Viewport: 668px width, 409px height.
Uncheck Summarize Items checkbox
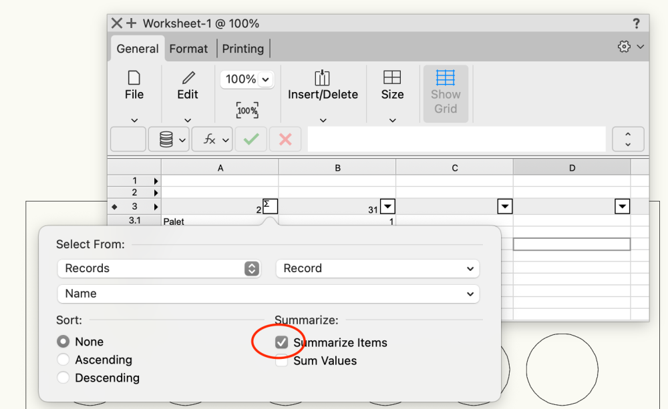coord(282,342)
